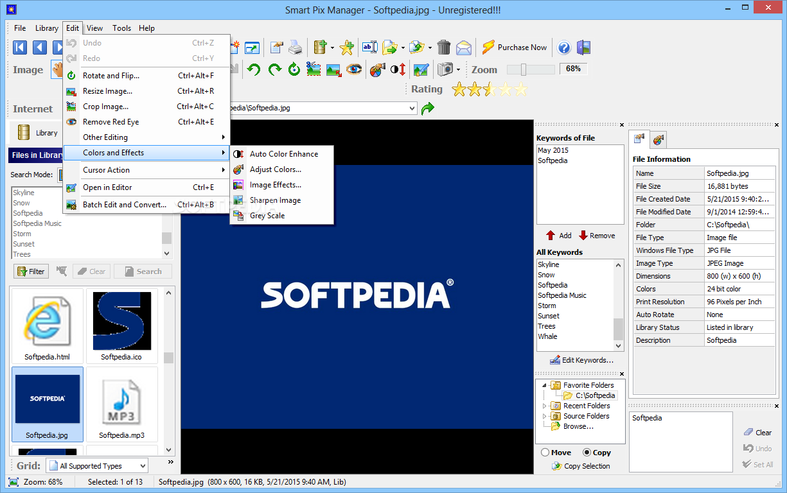Set rating to four stars
The image size is (787, 493).
[505, 90]
